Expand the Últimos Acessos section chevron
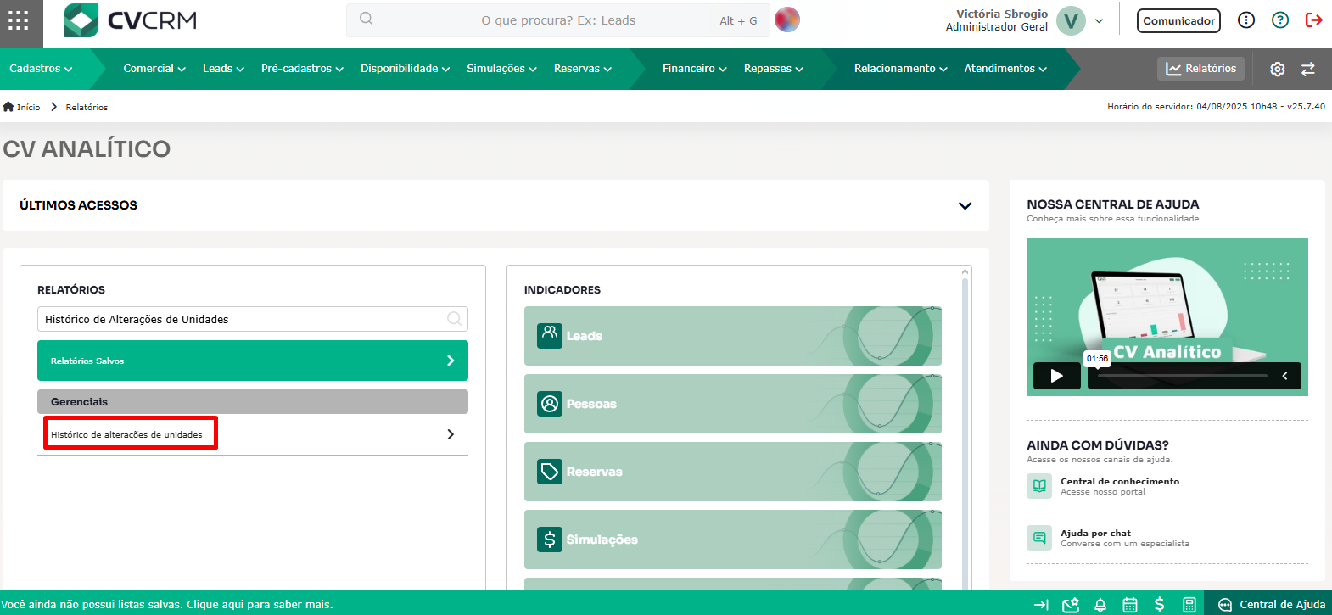Viewport: 1332px width, 615px height. click(x=965, y=205)
